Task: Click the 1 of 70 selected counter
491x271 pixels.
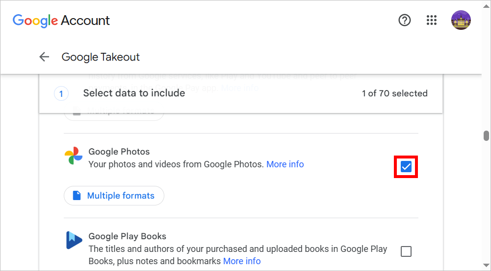Action: point(394,93)
